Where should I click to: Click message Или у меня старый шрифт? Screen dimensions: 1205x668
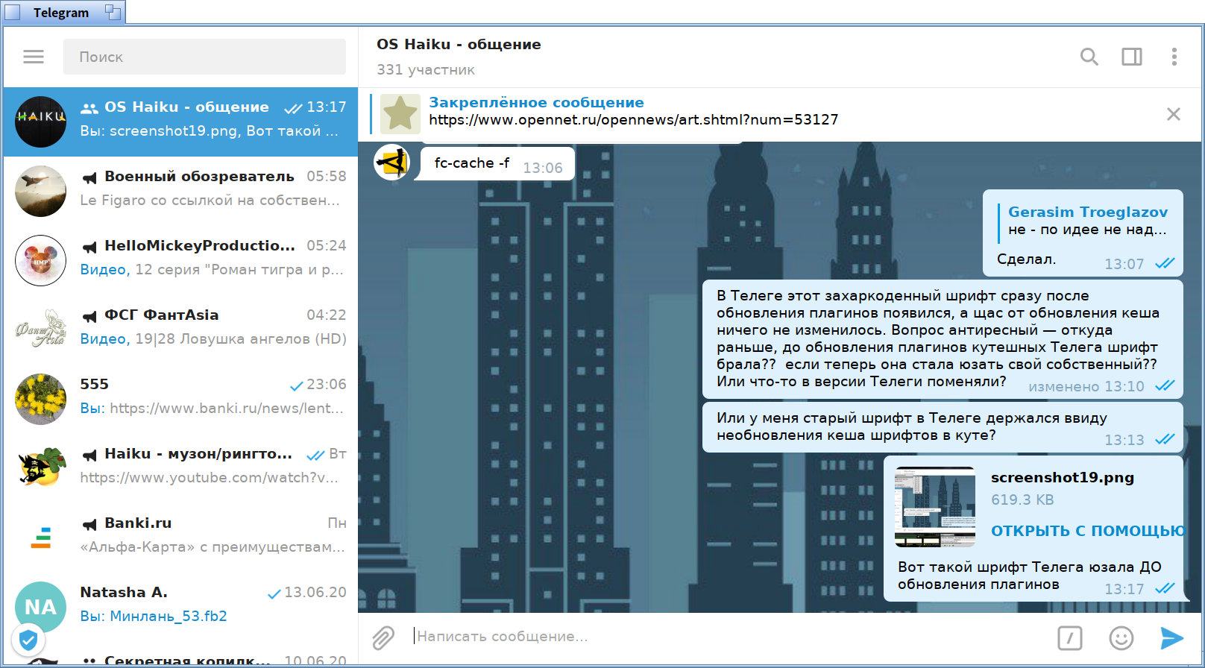click(x=943, y=426)
